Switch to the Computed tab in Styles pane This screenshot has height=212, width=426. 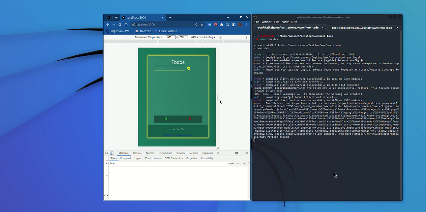(126, 158)
